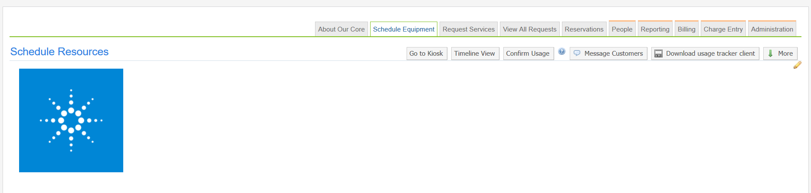Open the Charge Entry tab

tap(723, 29)
